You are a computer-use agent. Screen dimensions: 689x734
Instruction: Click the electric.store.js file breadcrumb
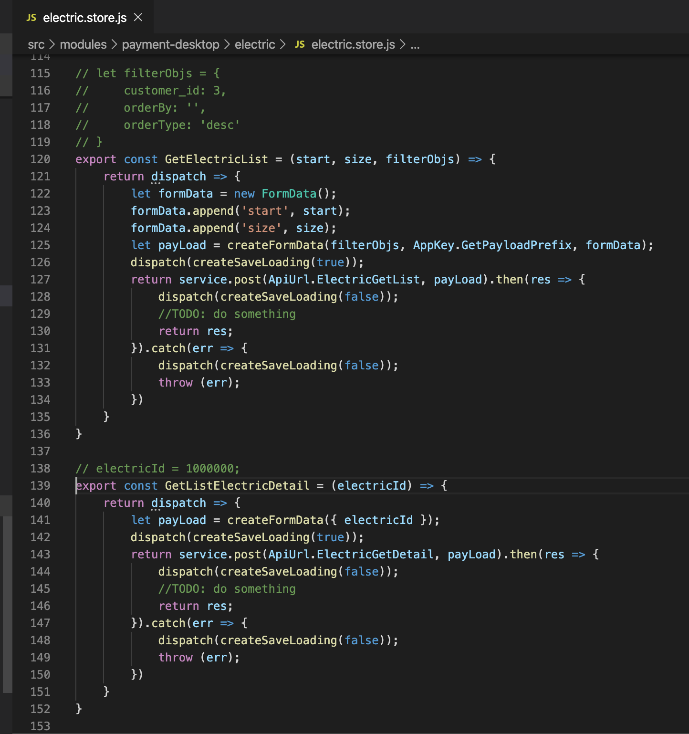coord(353,44)
